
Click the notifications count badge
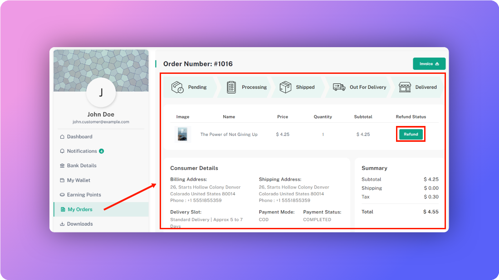tap(102, 151)
